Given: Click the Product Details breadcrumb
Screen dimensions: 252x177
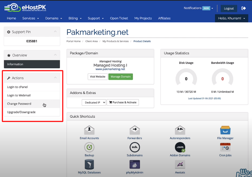Looking at the screenshot, I should click(142, 41).
